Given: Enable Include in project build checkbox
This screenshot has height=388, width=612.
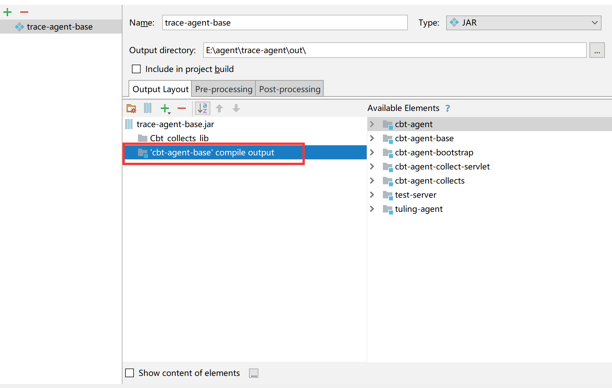Looking at the screenshot, I should tap(136, 69).
